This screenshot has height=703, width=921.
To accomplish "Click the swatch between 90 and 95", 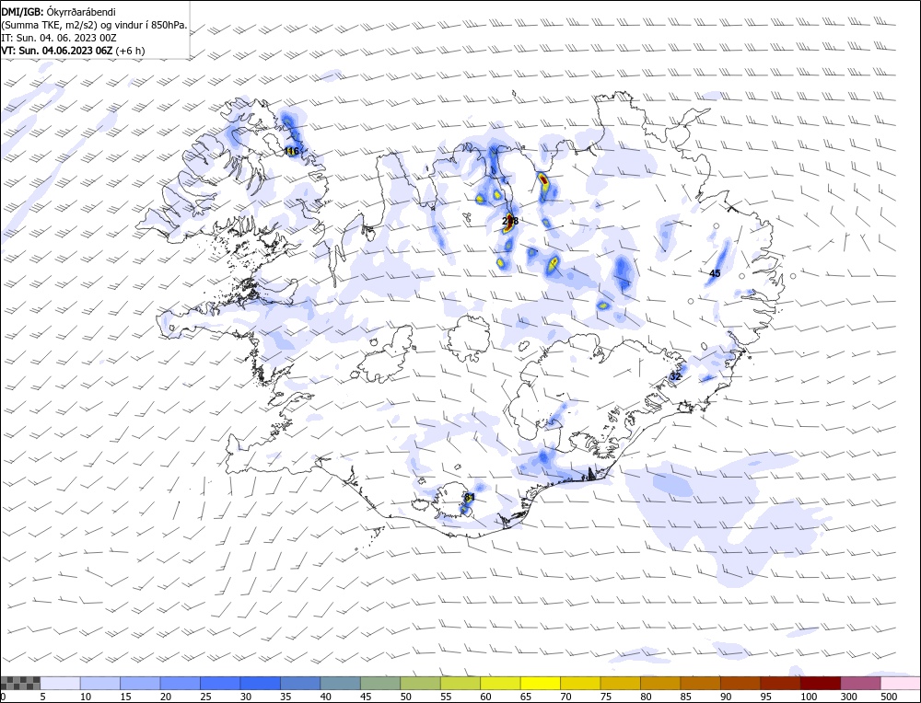I will coord(740,683).
